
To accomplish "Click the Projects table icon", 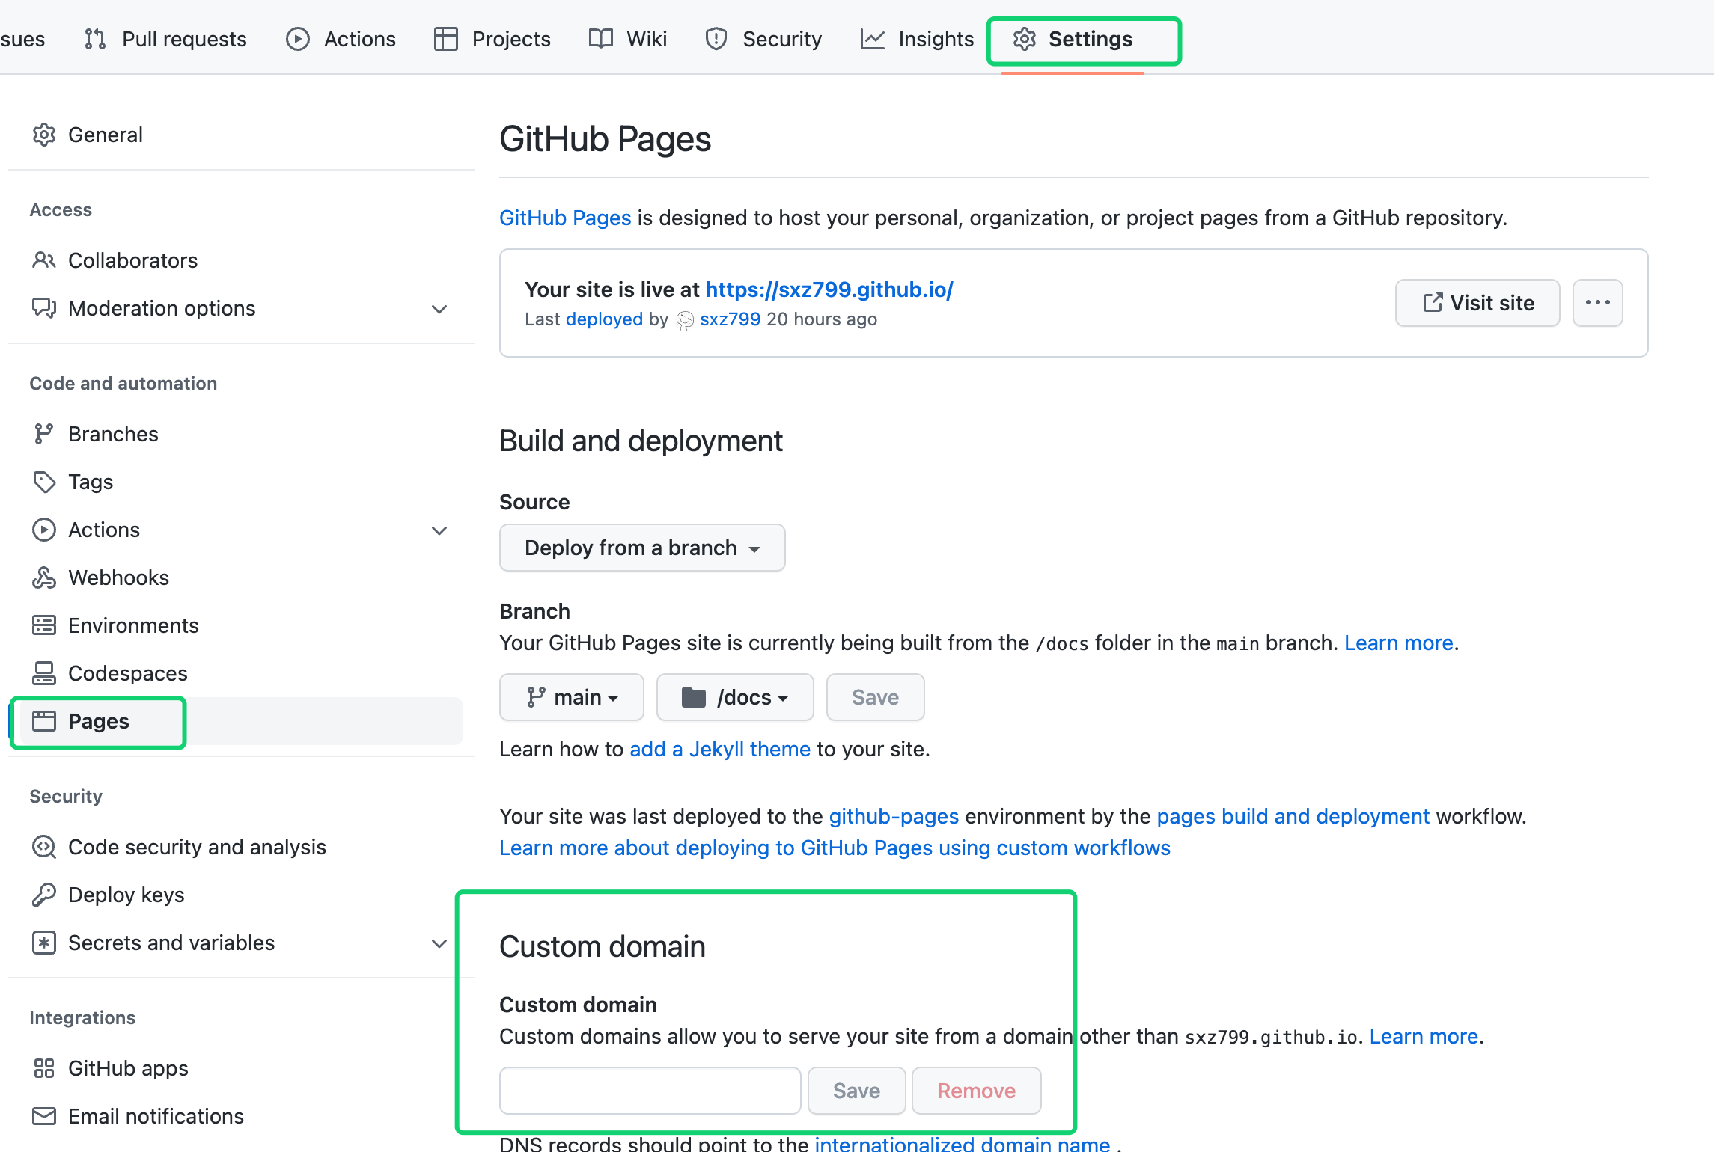I will (446, 39).
